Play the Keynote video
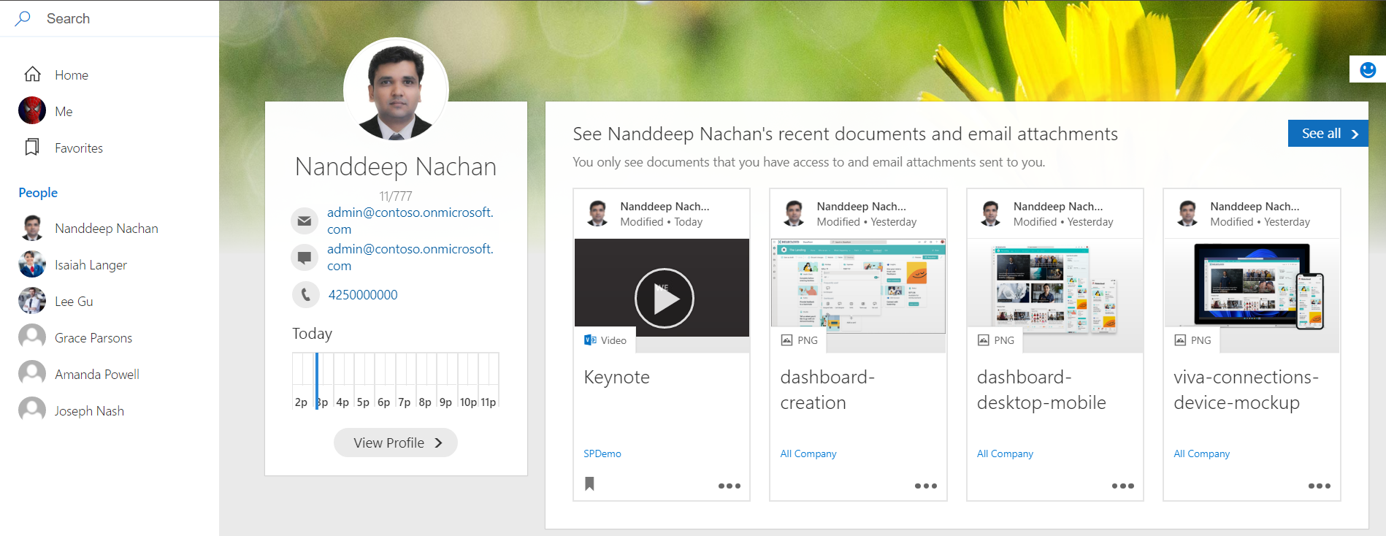 click(x=664, y=298)
